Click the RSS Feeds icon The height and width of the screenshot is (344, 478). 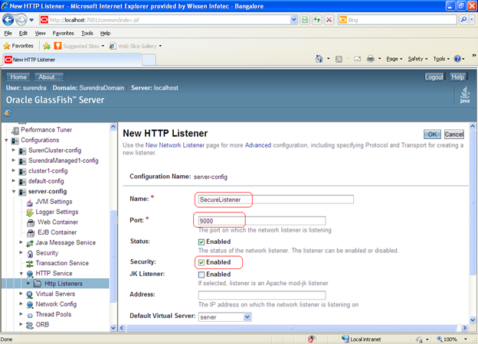(x=339, y=59)
